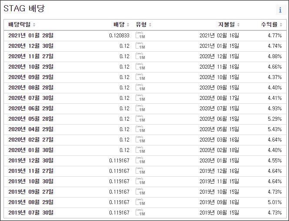This screenshot has width=289, height=221.
Task: Click the info icon beside STAG 배당
Action: click(280, 10)
